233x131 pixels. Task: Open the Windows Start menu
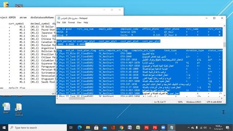tap(4, 128)
